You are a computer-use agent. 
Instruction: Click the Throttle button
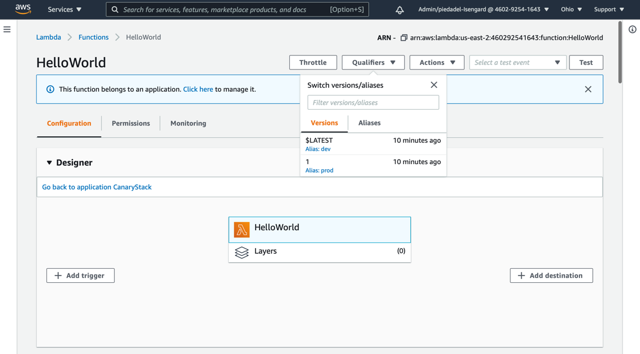pyautogui.click(x=313, y=62)
